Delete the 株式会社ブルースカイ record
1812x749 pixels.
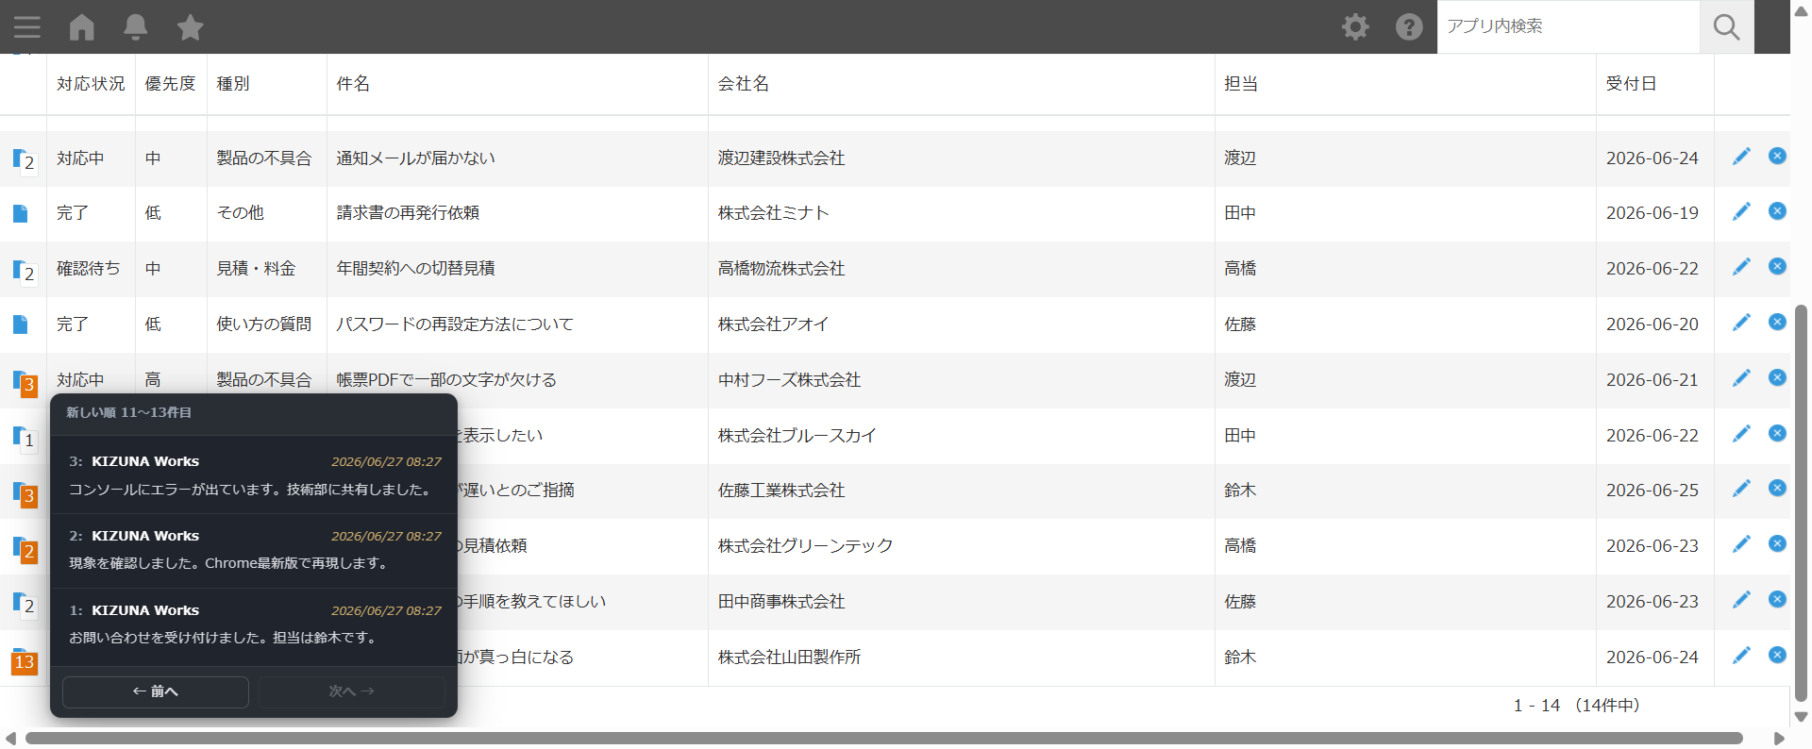tap(1777, 433)
